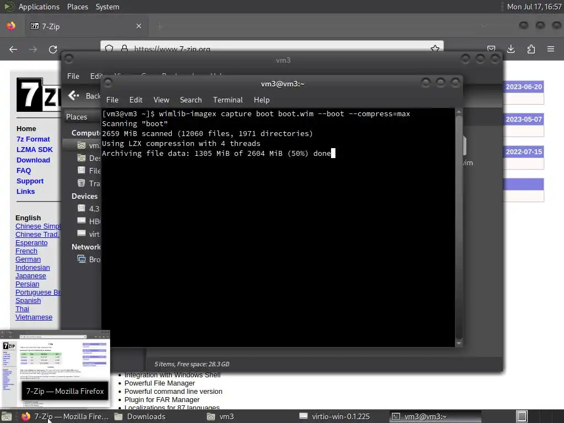Screen dimensions: 564x423
Task: Open the Links page link
Action: pos(25,191)
